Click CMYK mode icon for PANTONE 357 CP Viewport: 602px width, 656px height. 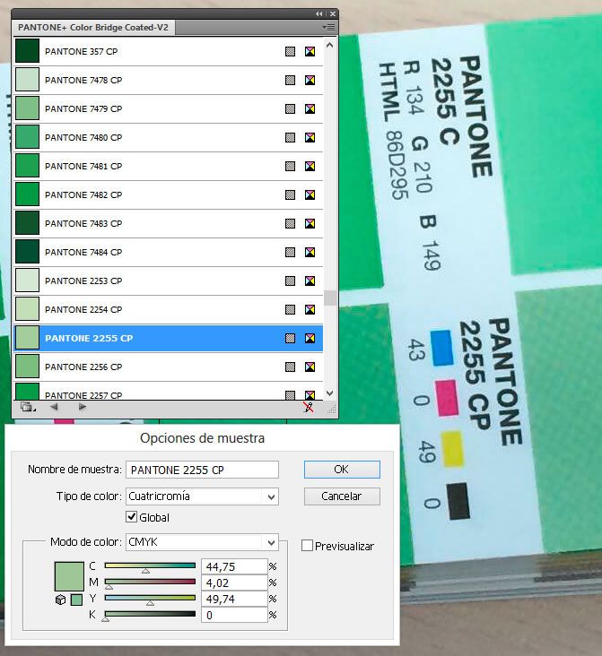point(310,51)
